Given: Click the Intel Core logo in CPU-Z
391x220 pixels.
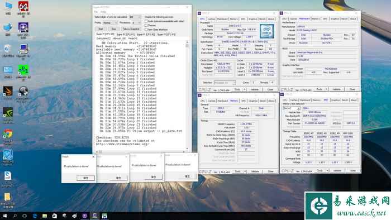Looking at the screenshot, I should pyautogui.click(x=267, y=31).
